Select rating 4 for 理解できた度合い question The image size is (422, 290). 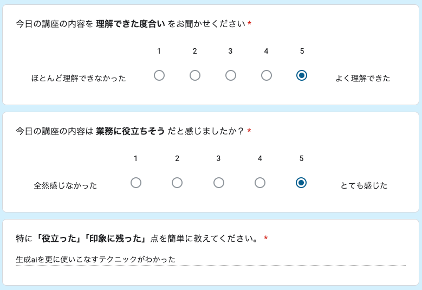(267, 75)
